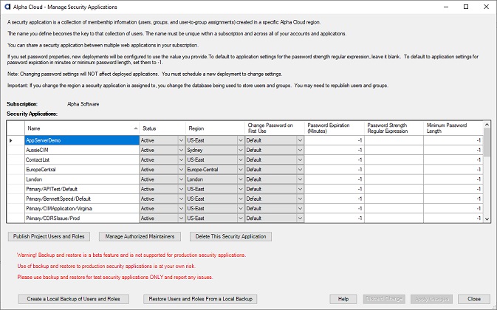Select the Primary/CORSIssue/Prod name cell
Viewport: 497px width, 310px height.
coord(82,218)
